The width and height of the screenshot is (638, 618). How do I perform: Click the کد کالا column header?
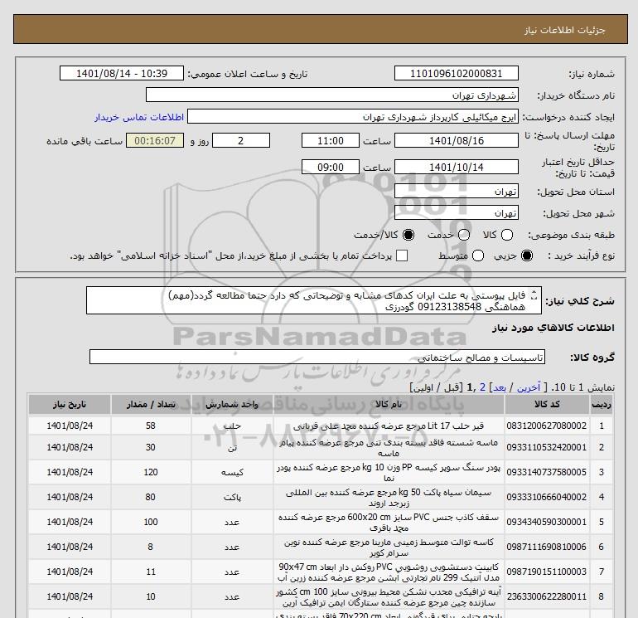click(547, 404)
